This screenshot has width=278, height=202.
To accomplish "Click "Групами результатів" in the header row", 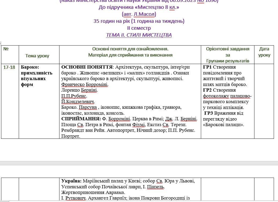I will click(x=228, y=61).
